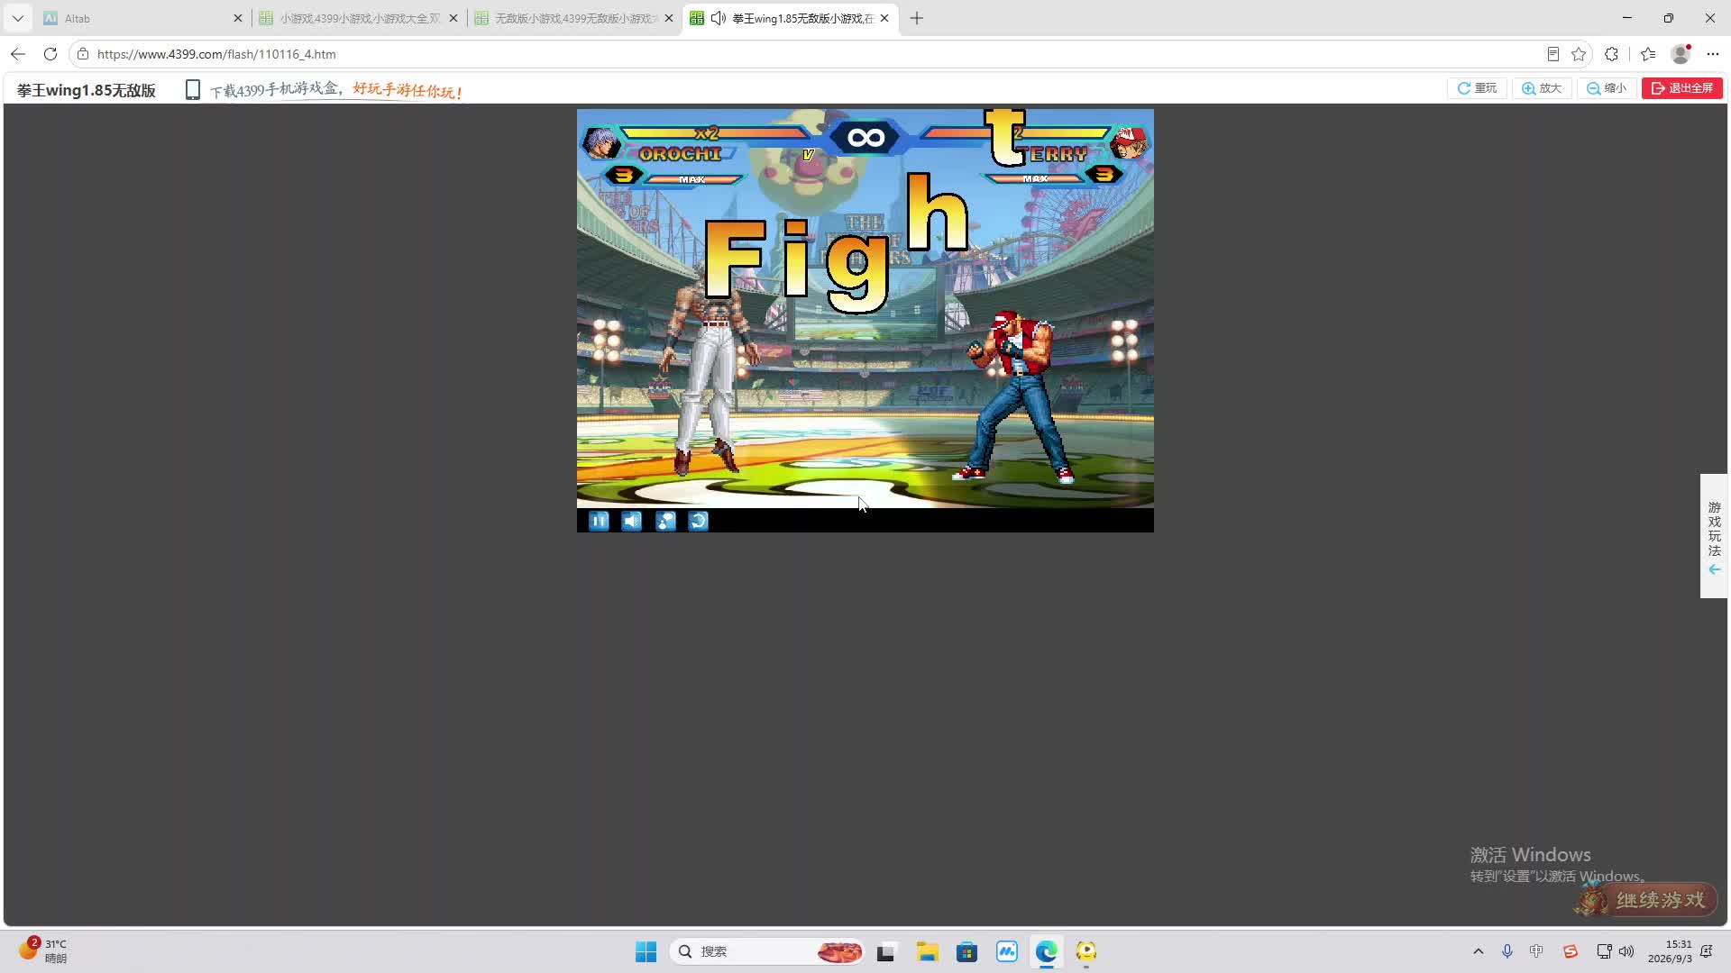Click Terry's character portrait
Image resolution: width=1731 pixels, height=973 pixels.
click(x=1129, y=142)
